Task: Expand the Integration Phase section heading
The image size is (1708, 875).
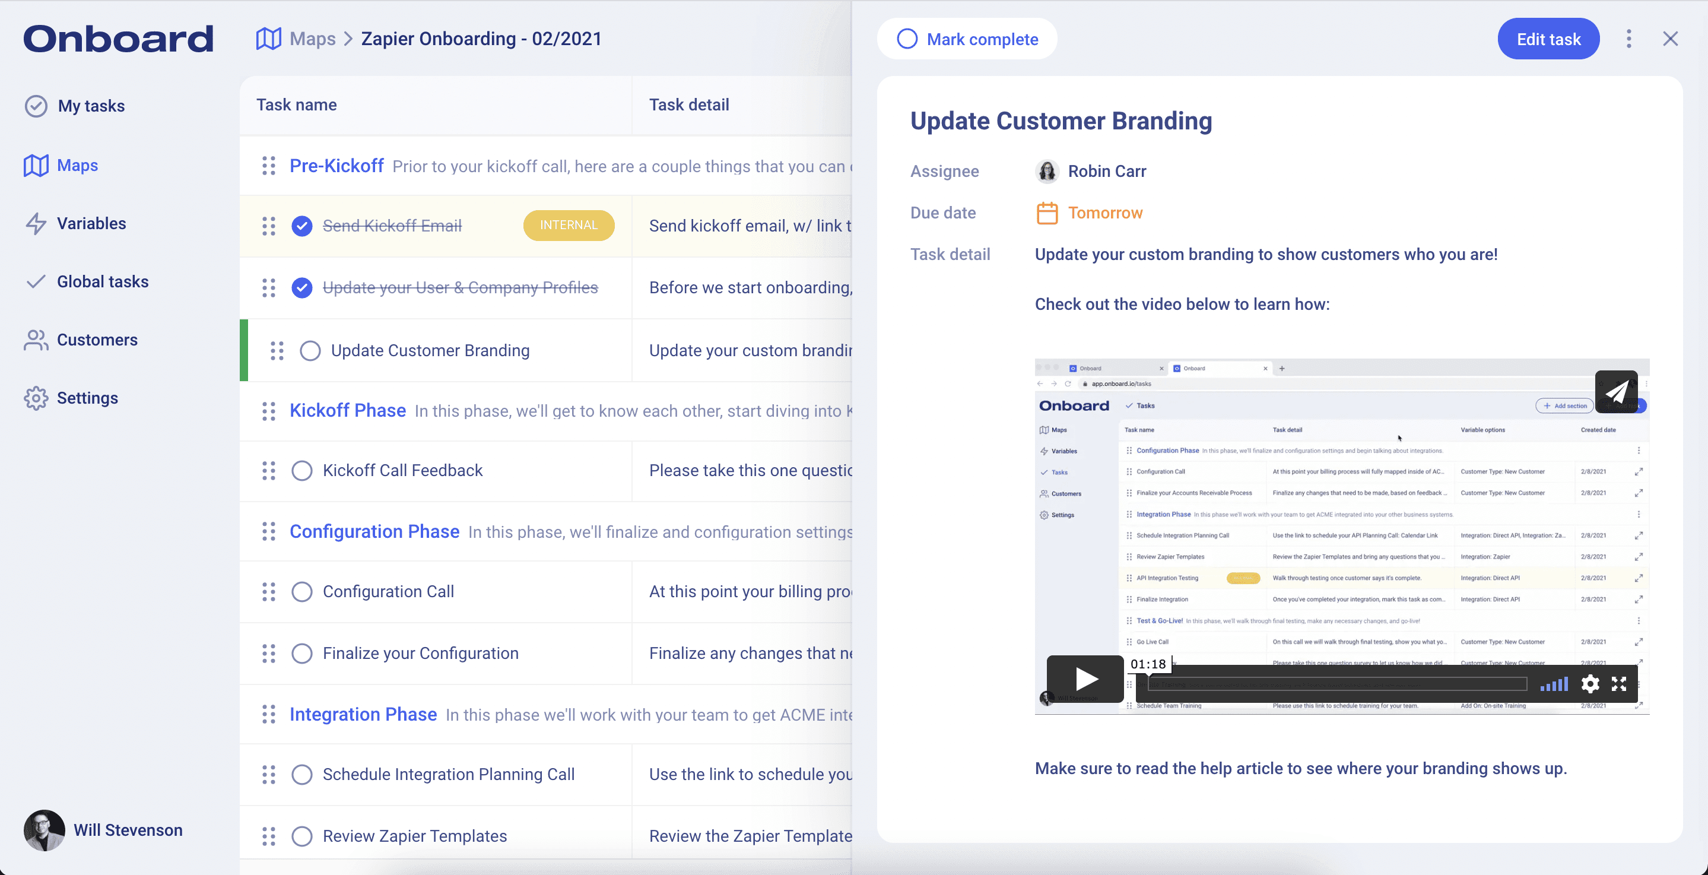Action: click(x=363, y=714)
